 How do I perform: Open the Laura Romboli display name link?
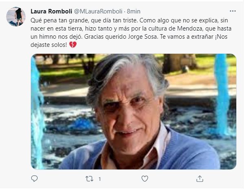pyautogui.click(x=51, y=11)
